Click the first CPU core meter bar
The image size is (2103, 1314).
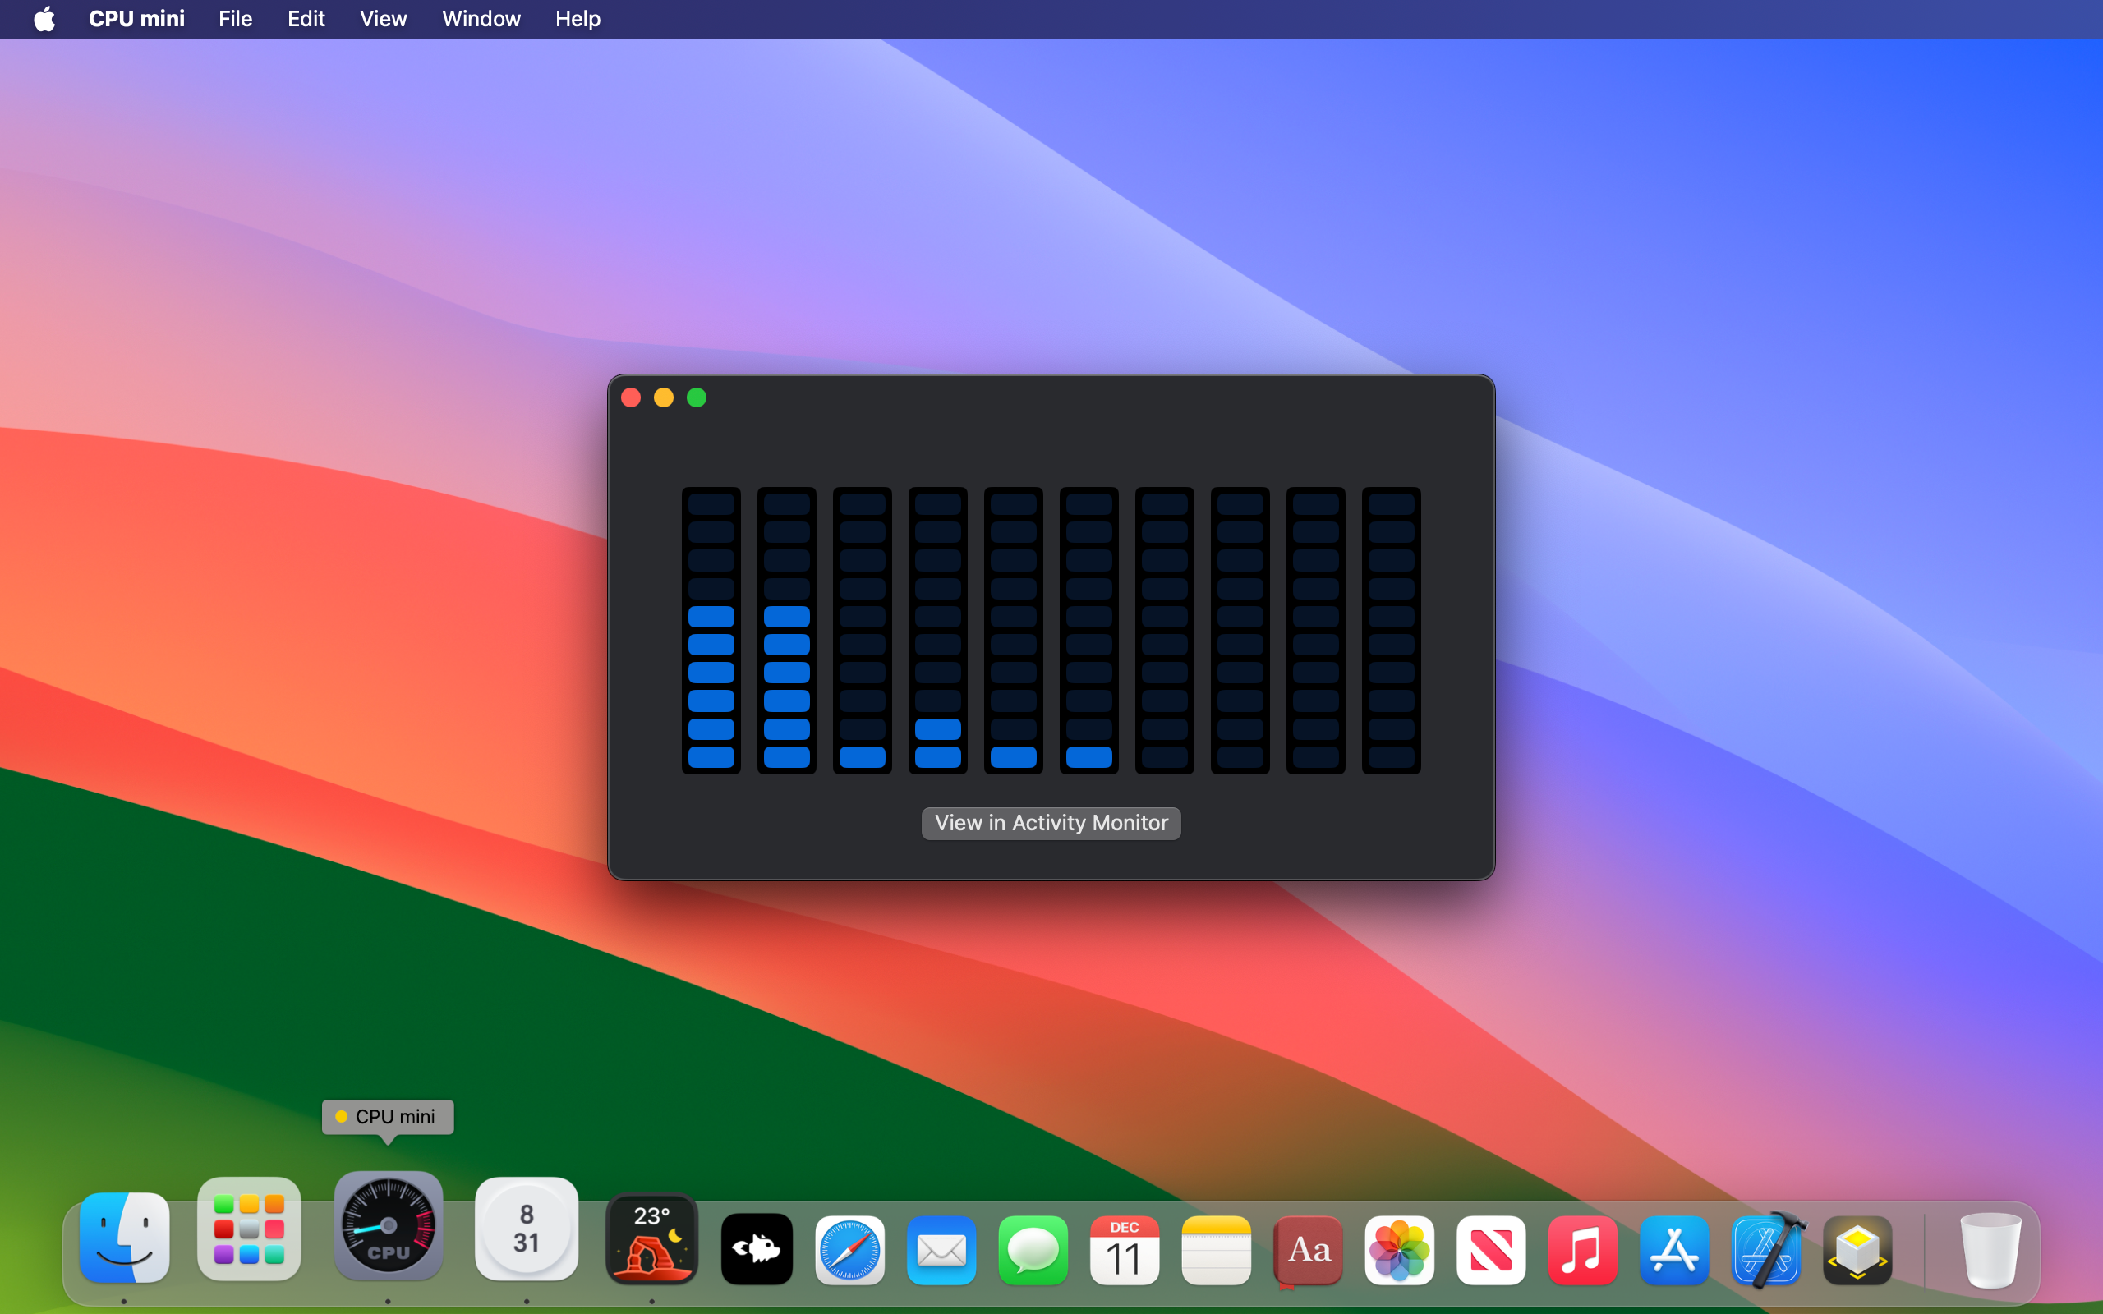coord(711,630)
